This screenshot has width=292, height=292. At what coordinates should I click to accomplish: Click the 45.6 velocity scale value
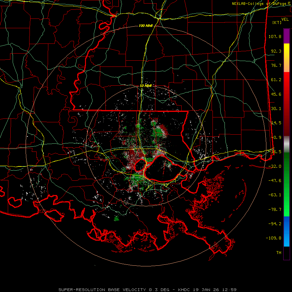click(x=276, y=94)
